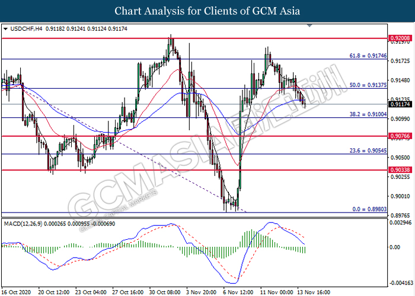This screenshot has width=415, height=296.
Task: Click the 6 Nov 12:00 time label
Action: (x=238, y=292)
